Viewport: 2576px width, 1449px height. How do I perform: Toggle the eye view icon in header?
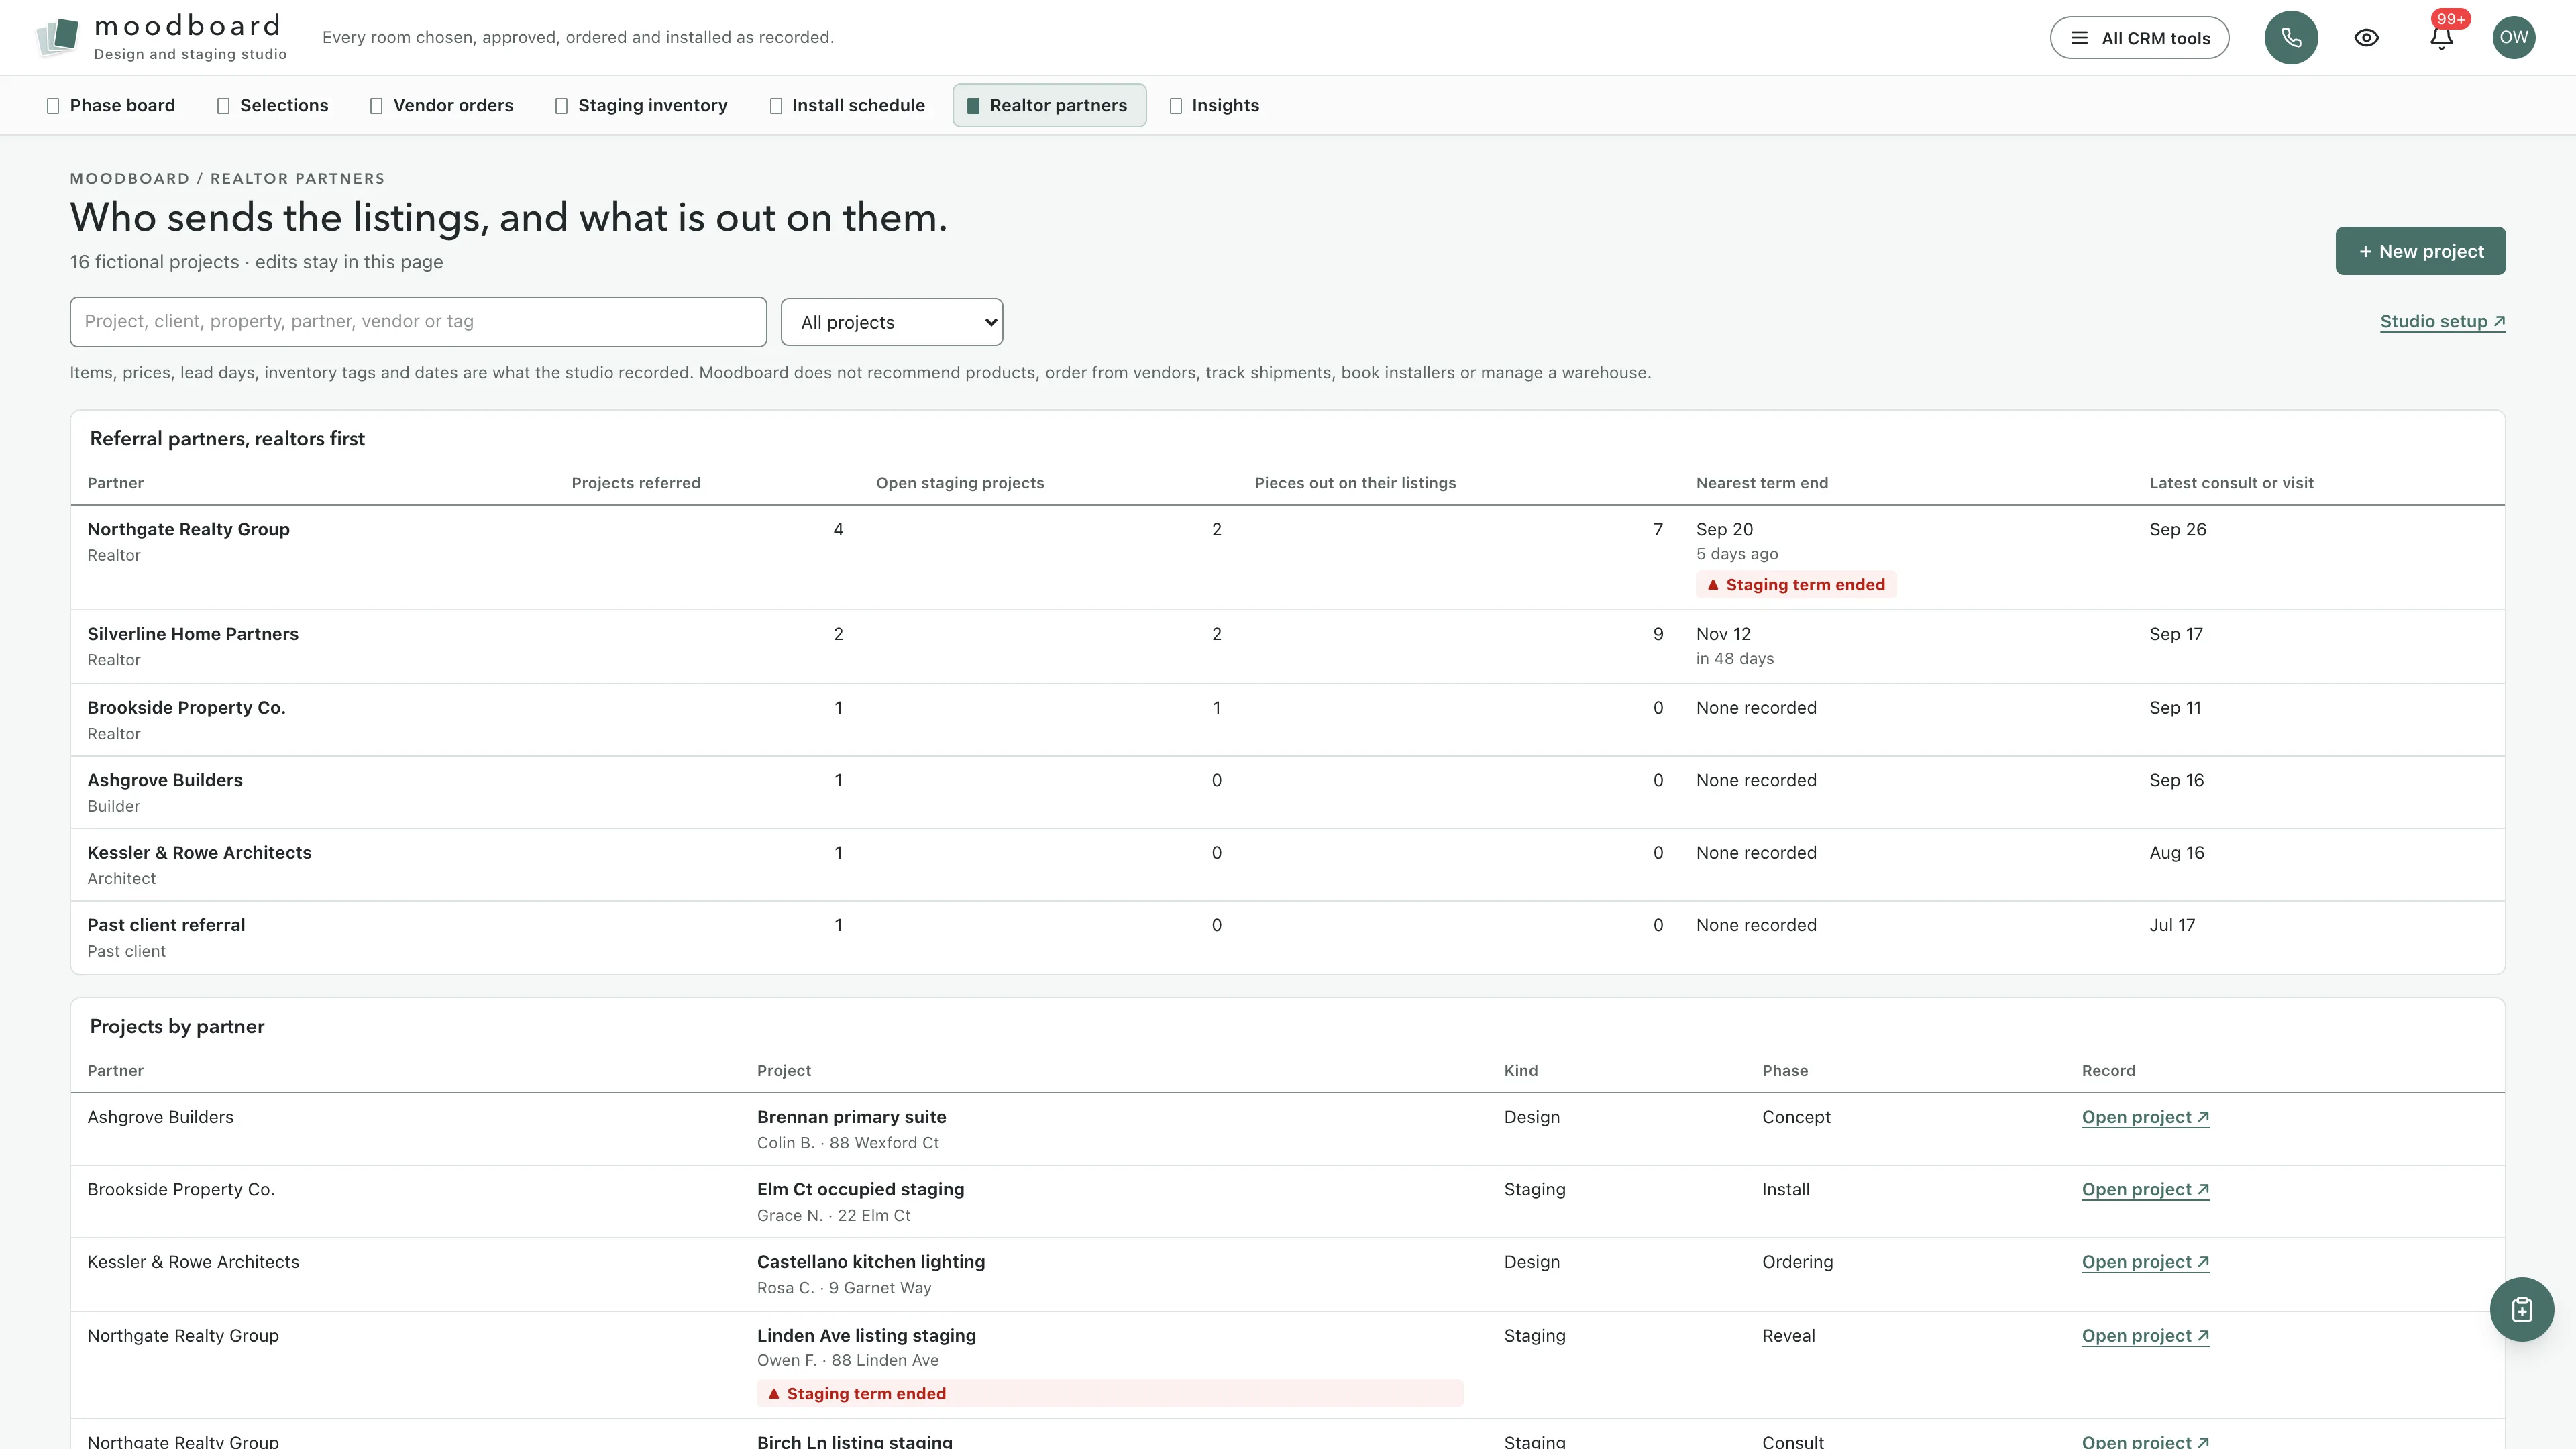[x=2366, y=38]
